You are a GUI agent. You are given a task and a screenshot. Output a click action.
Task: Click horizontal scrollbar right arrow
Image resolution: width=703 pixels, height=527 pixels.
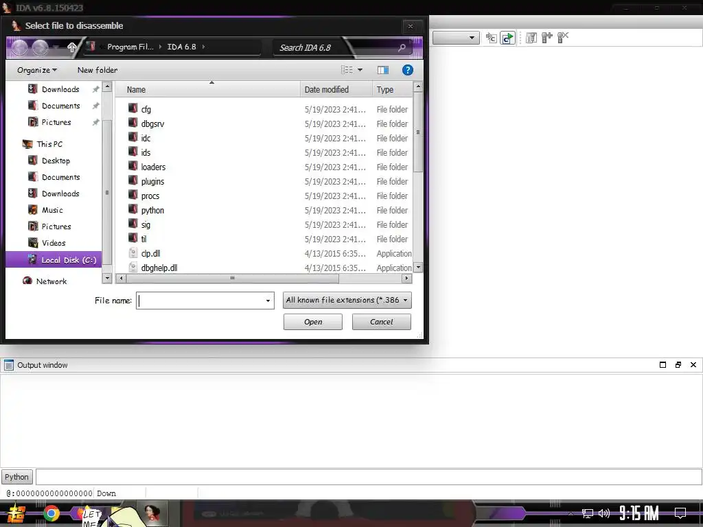tap(406, 279)
